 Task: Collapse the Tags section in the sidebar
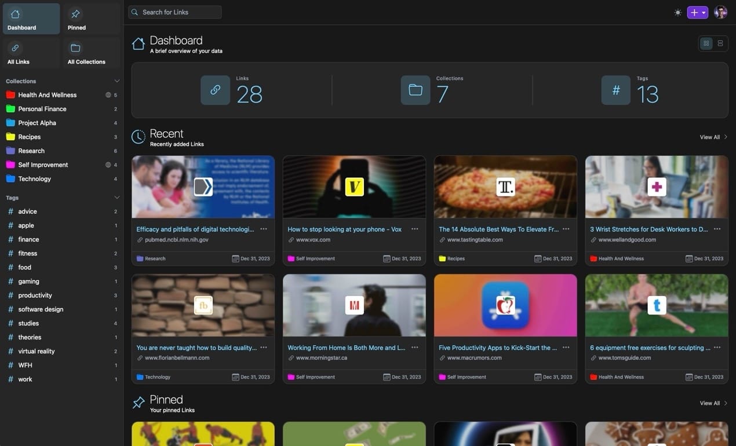[116, 198]
